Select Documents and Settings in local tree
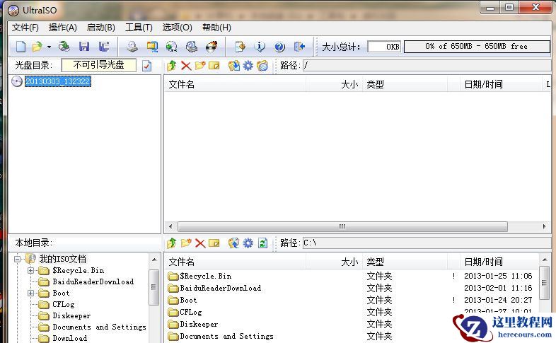The image size is (556, 343). point(99,327)
